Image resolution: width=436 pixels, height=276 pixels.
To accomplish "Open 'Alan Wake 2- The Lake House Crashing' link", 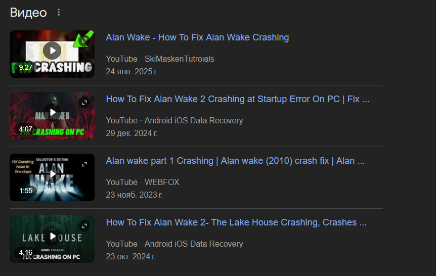I will tap(236, 222).
